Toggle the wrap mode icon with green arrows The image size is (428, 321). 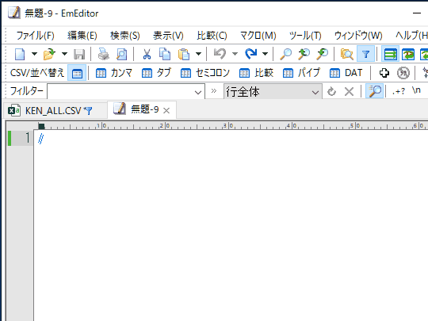tap(390, 54)
